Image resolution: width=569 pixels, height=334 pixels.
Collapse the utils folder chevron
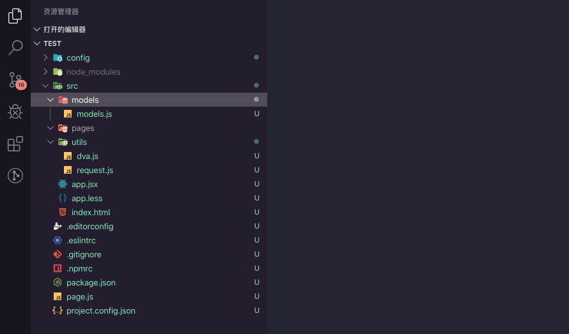click(x=51, y=142)
